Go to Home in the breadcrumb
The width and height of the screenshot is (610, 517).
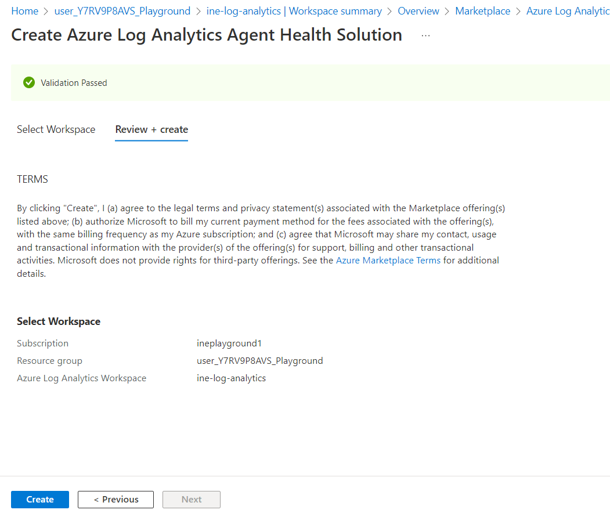[x=24, y=11]
